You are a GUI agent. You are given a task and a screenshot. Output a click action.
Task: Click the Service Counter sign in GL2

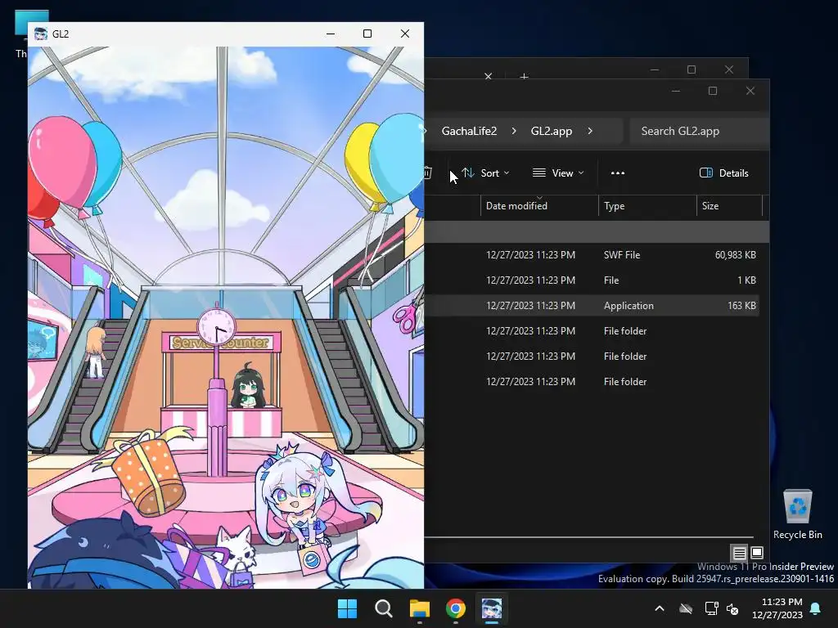220,343
